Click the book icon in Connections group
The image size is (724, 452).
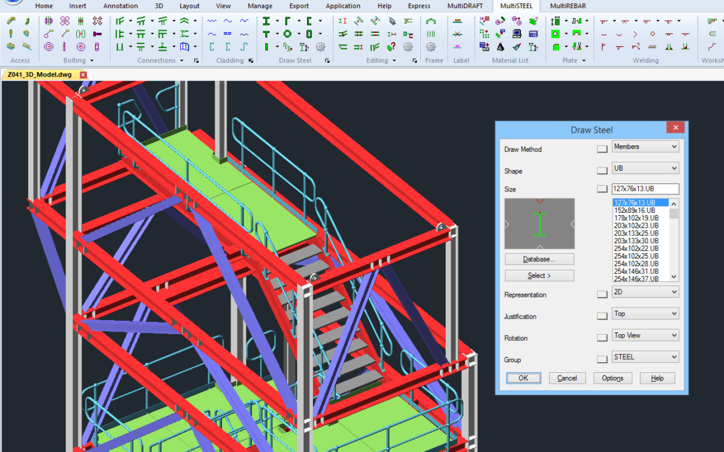[x=185, y=47]
